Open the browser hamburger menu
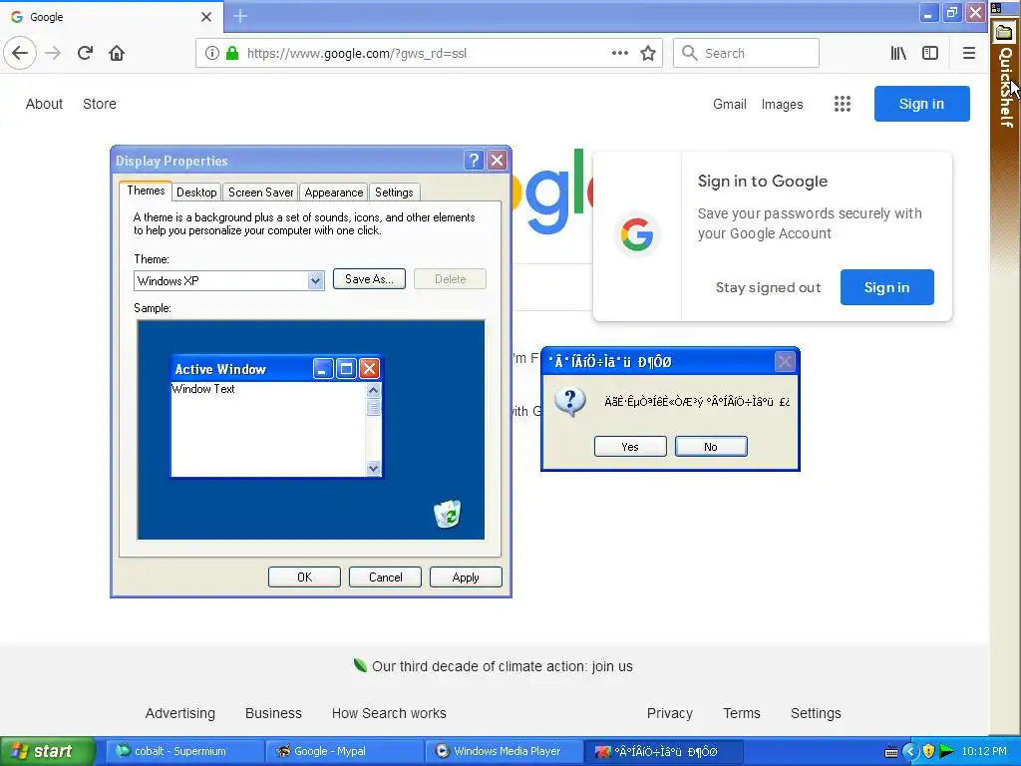Screen dimensions: 1021x766 (x=969, y=53)
